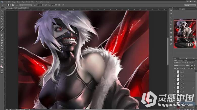Switch to the Navigator tab
Viewport: 197px width, 110px height.
pos(182,9)
